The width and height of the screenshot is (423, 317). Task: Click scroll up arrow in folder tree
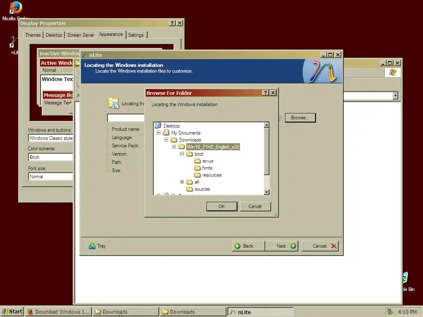tap(266, 125)
